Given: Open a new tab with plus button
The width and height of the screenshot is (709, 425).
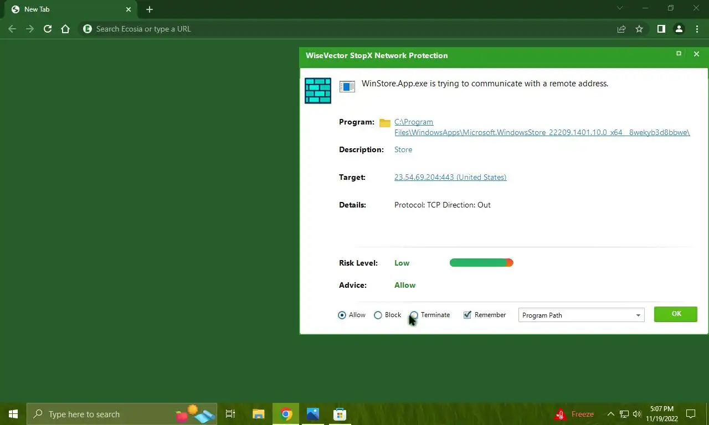Looking at the screenshot, I should [x=150, y=9].
